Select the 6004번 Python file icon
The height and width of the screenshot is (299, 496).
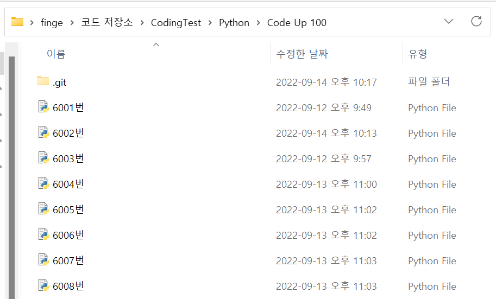(43, 183)
